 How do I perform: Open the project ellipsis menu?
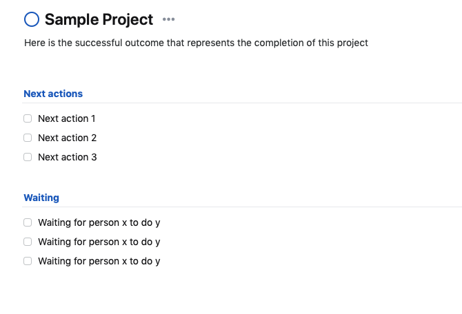pyautogui.click(x=168, y=19)
